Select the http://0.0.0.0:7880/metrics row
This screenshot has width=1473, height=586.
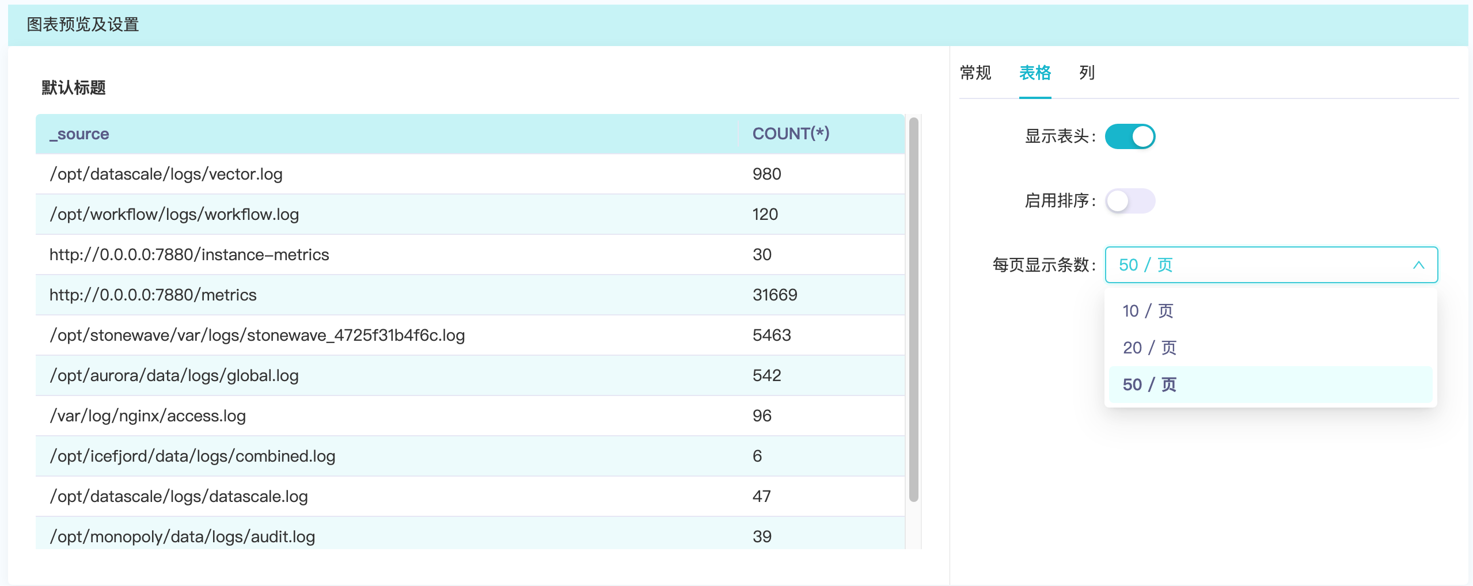[470, 295]
